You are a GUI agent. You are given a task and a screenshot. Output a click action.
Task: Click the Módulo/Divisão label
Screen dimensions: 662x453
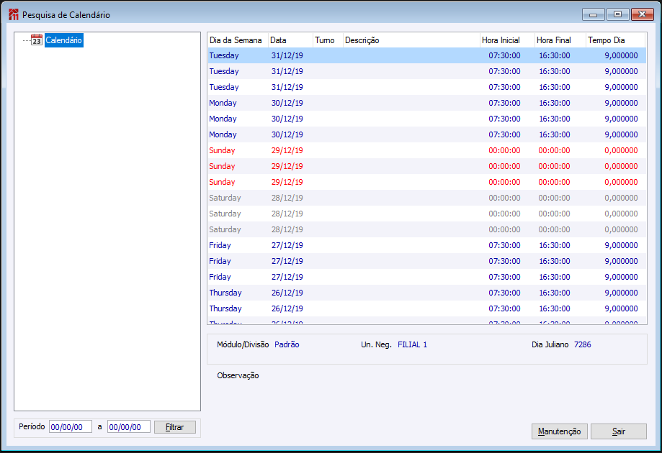point(243,344)
